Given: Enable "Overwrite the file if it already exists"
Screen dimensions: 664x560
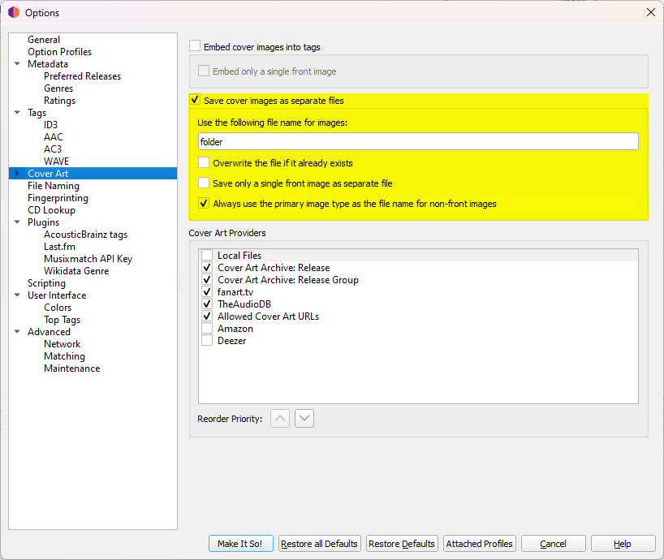Looking at the screenshot, I should 206,162.
